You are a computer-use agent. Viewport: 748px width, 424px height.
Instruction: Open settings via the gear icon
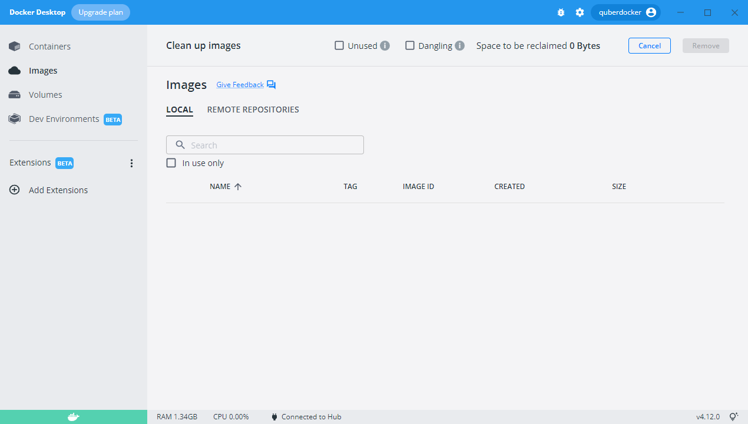pos(580,12)
